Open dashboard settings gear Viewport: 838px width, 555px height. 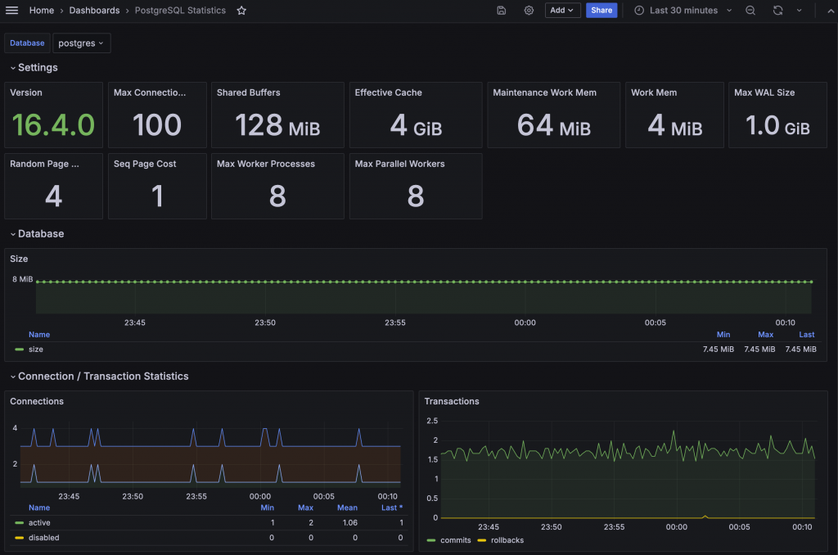tap(529, 11)
